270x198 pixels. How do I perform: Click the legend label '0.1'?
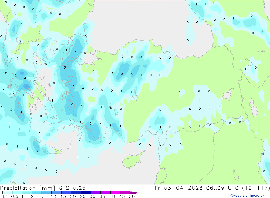click(5, 196)
